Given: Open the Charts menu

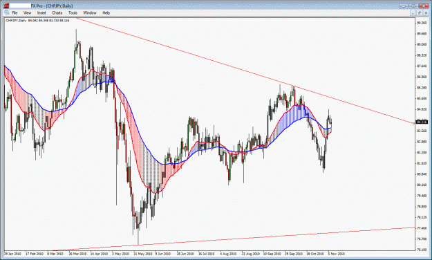Looking at the screenshot, I should [x=57, y=12].
